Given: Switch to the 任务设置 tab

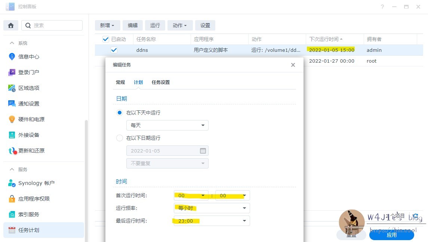Looking at the screenshot, I should (x=160, y=82).
